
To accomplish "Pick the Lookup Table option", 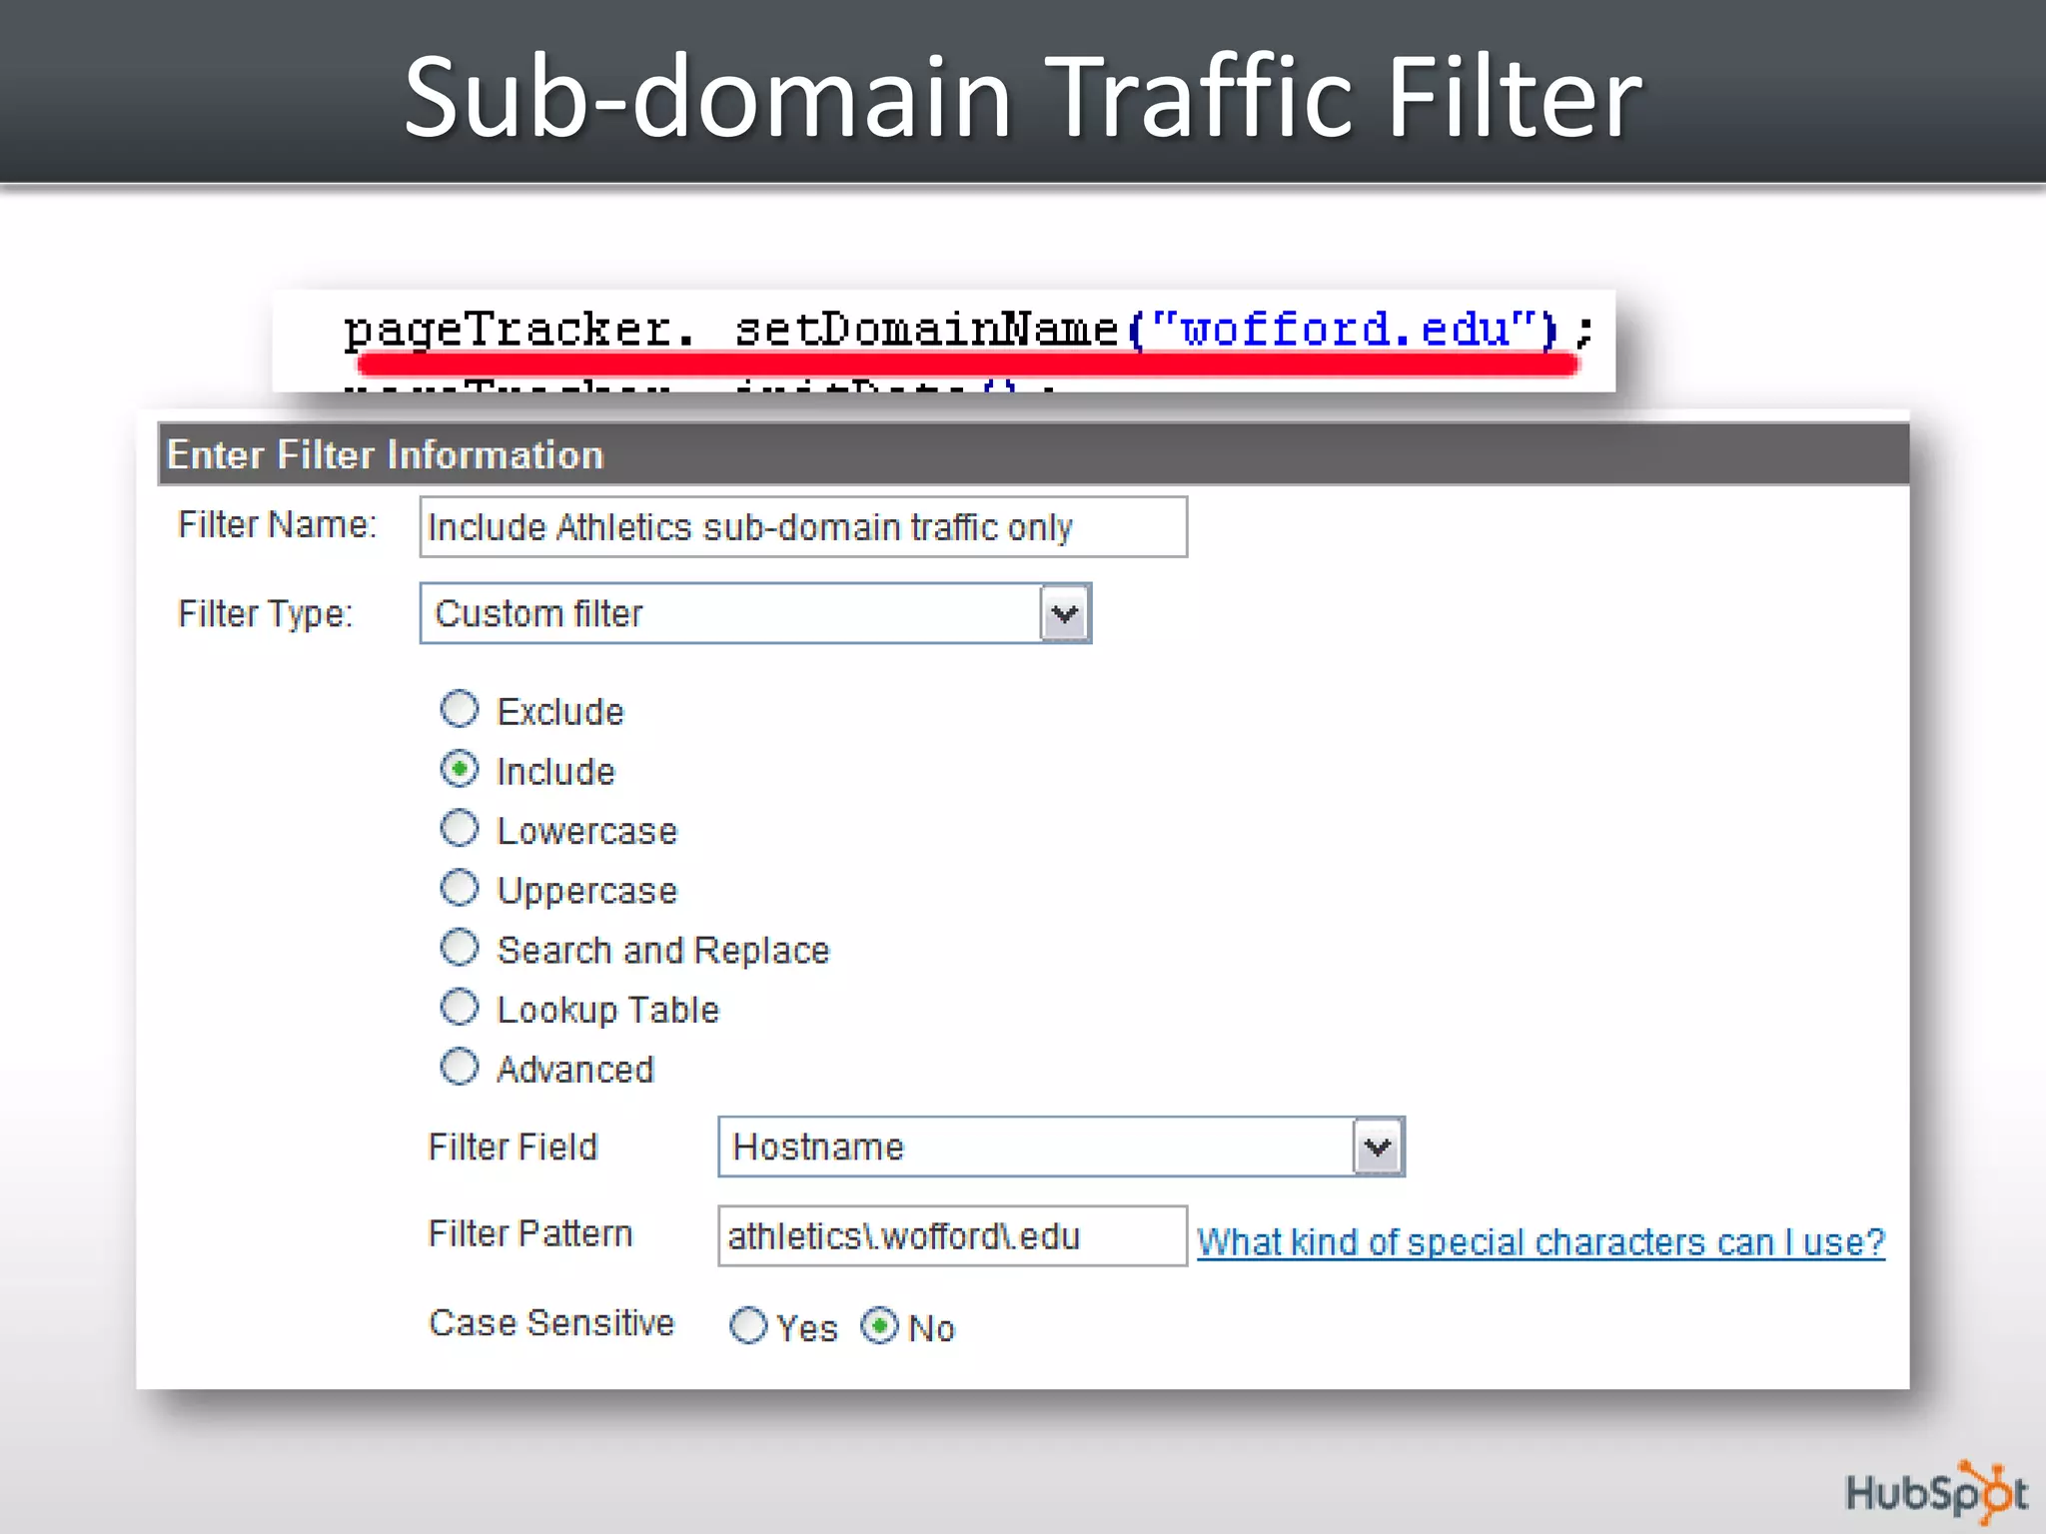I will pyautogui.click(x=460, y=1007).
